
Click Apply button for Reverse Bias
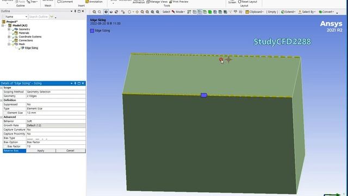click(41, 151)
